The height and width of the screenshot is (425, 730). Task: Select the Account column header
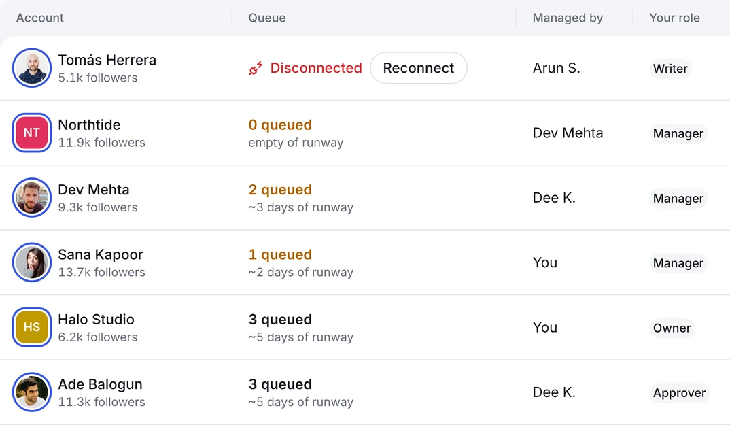40,18
